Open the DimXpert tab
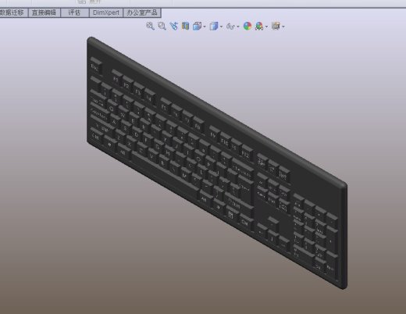Image resolution: width=406 pixels, height=314 pixels. [106, 12]
